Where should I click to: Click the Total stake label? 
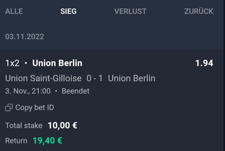[24, 125]
